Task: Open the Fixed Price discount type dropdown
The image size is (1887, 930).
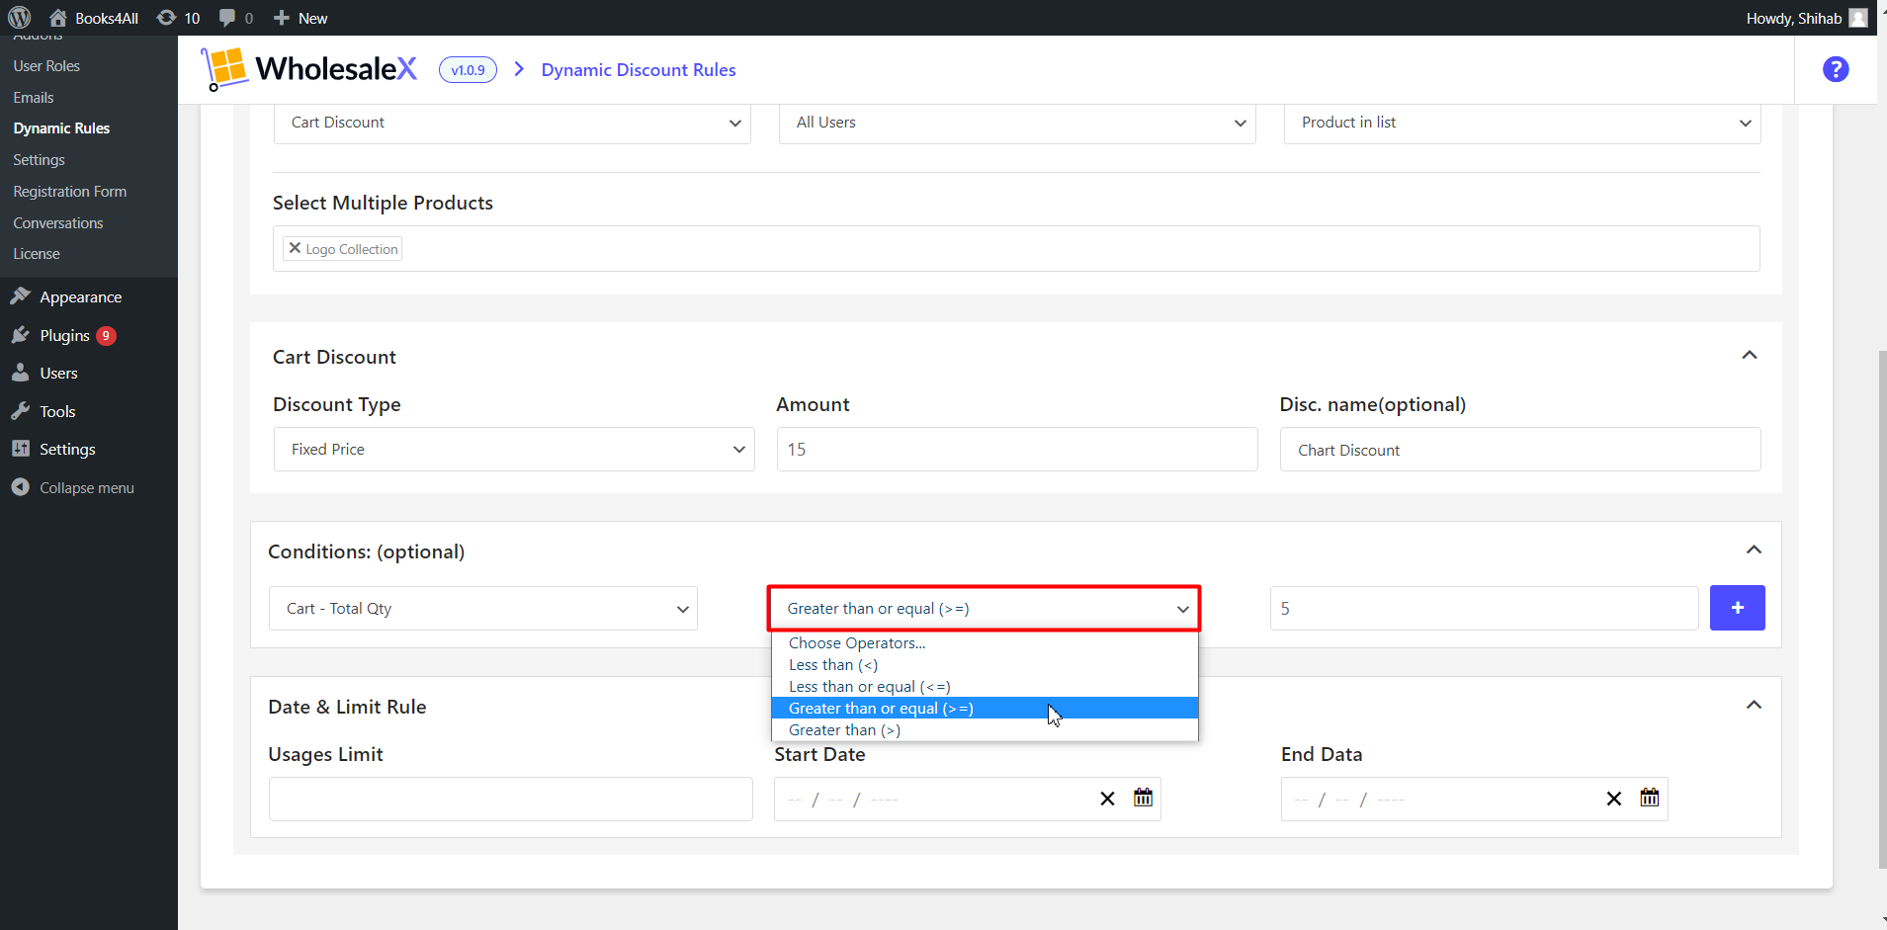Action: pyautogui.click(x=514, y=450)
